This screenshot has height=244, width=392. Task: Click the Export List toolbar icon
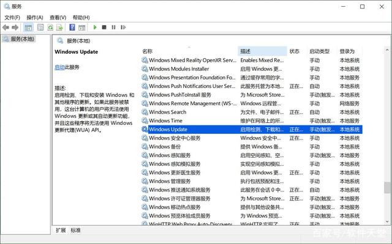[x=59, y=28]
